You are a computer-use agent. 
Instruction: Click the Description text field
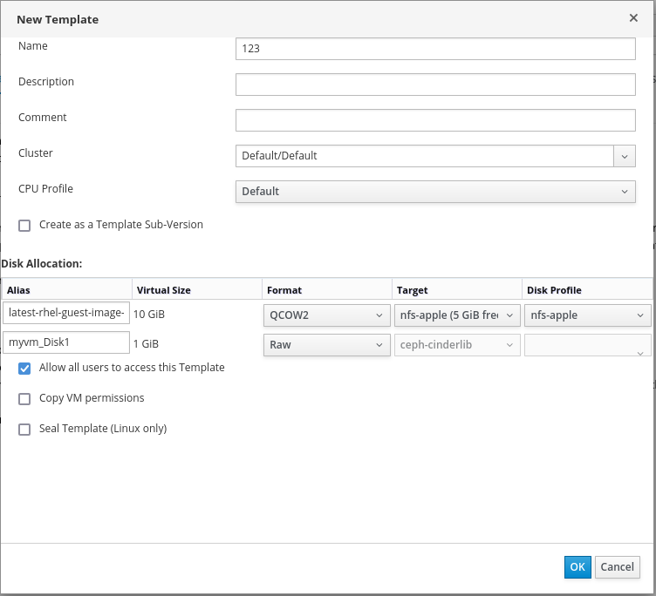pyautogui.click(x=434, y=85)
